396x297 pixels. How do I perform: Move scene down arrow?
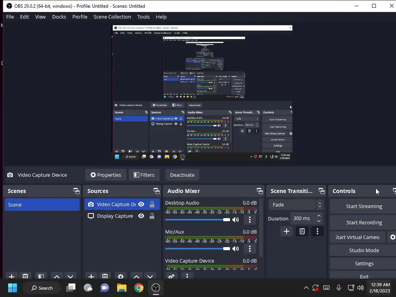tap(70, 277)
